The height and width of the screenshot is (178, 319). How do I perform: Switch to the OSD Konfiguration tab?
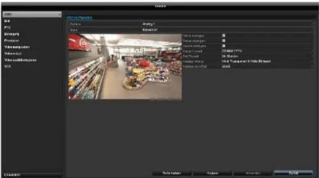coord(80,18)
